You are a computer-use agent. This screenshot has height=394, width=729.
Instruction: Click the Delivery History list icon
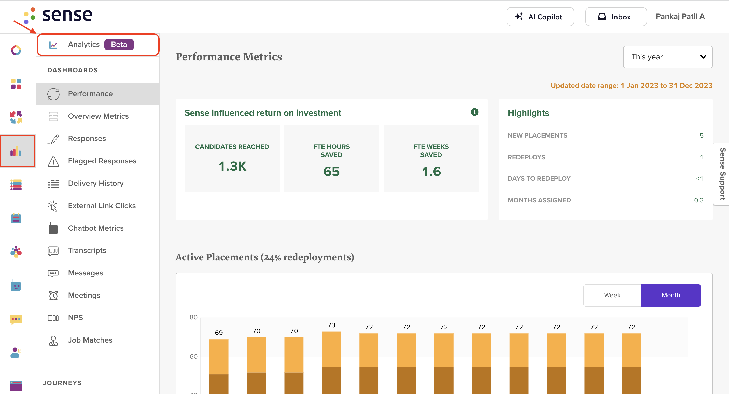(53, 184)
